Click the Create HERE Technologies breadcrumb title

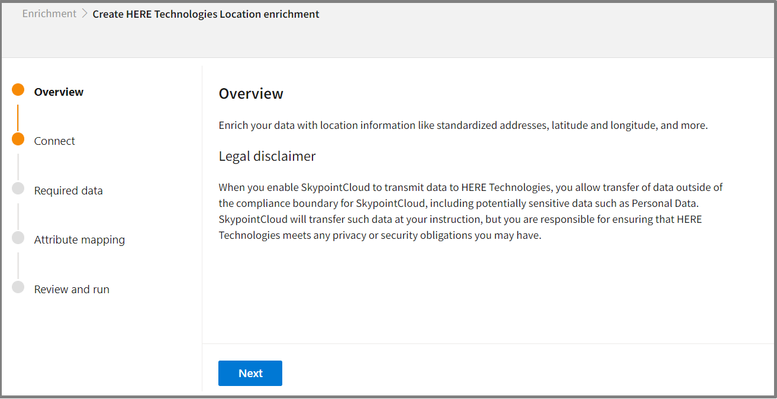tap(206, 14)
